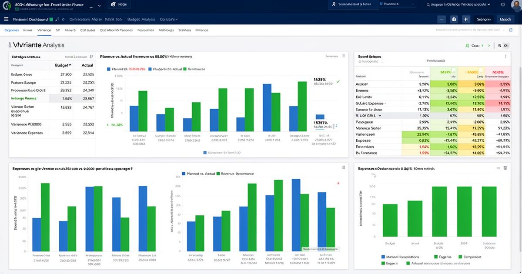522x274 pixels.
Task: Click Financial Dashboard title in navigation
Action: 30,20
